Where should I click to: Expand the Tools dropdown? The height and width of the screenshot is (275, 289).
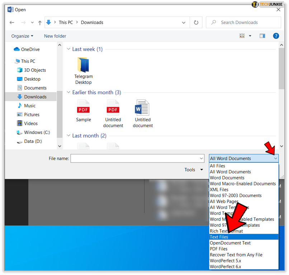194,170
